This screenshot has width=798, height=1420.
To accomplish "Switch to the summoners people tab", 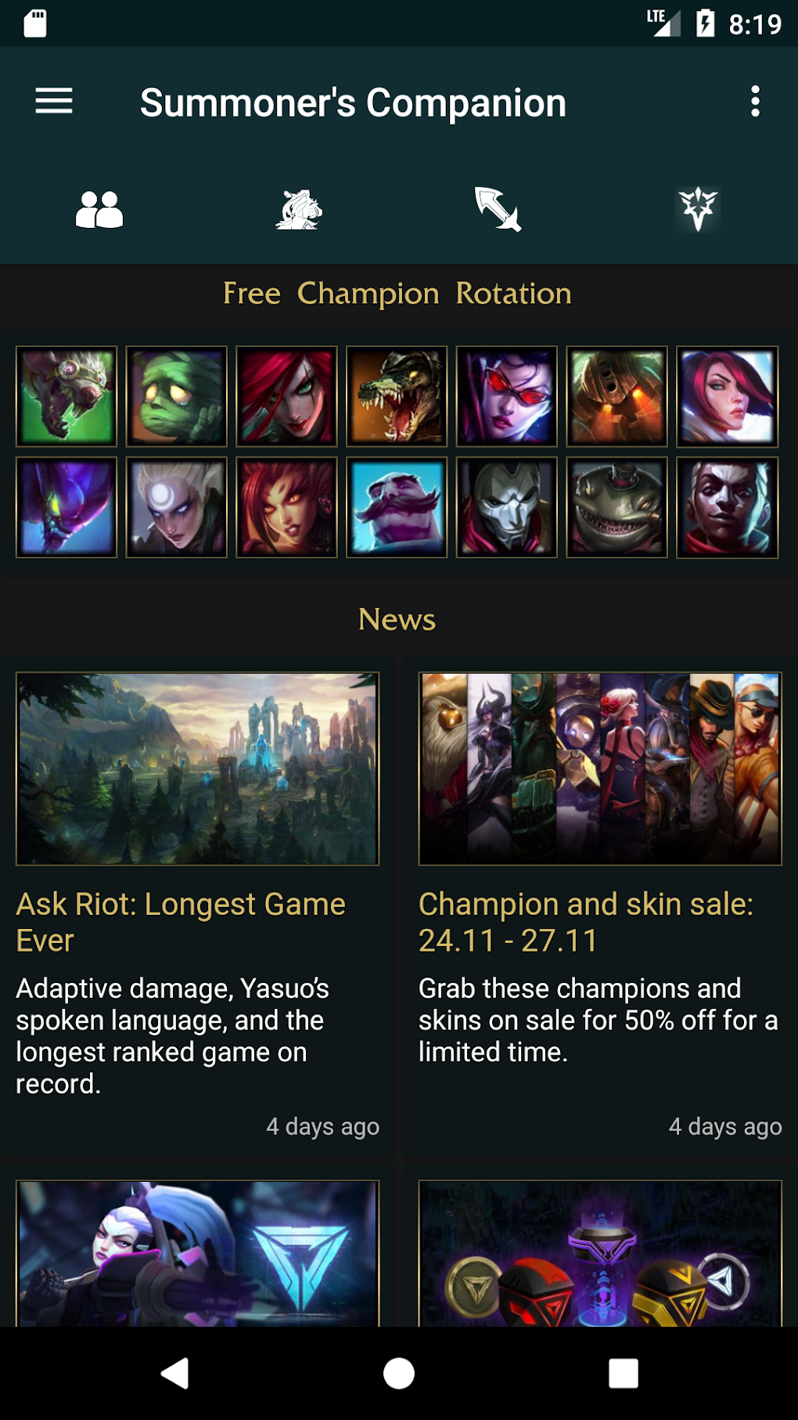I will 99,210.
